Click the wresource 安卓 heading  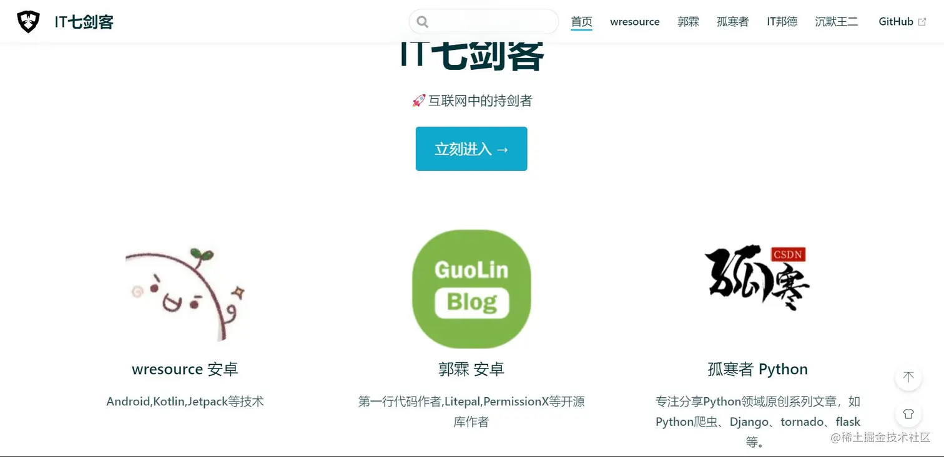pos(185,369)
